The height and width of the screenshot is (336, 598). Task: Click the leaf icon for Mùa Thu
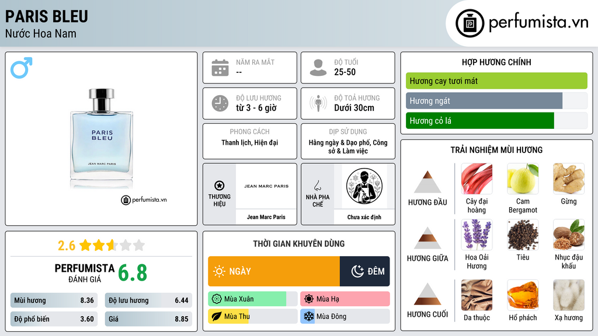[217, 317]
